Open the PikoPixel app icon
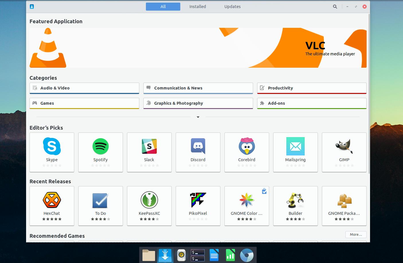Screen dimensions: 403x263 tap(198, 200)
